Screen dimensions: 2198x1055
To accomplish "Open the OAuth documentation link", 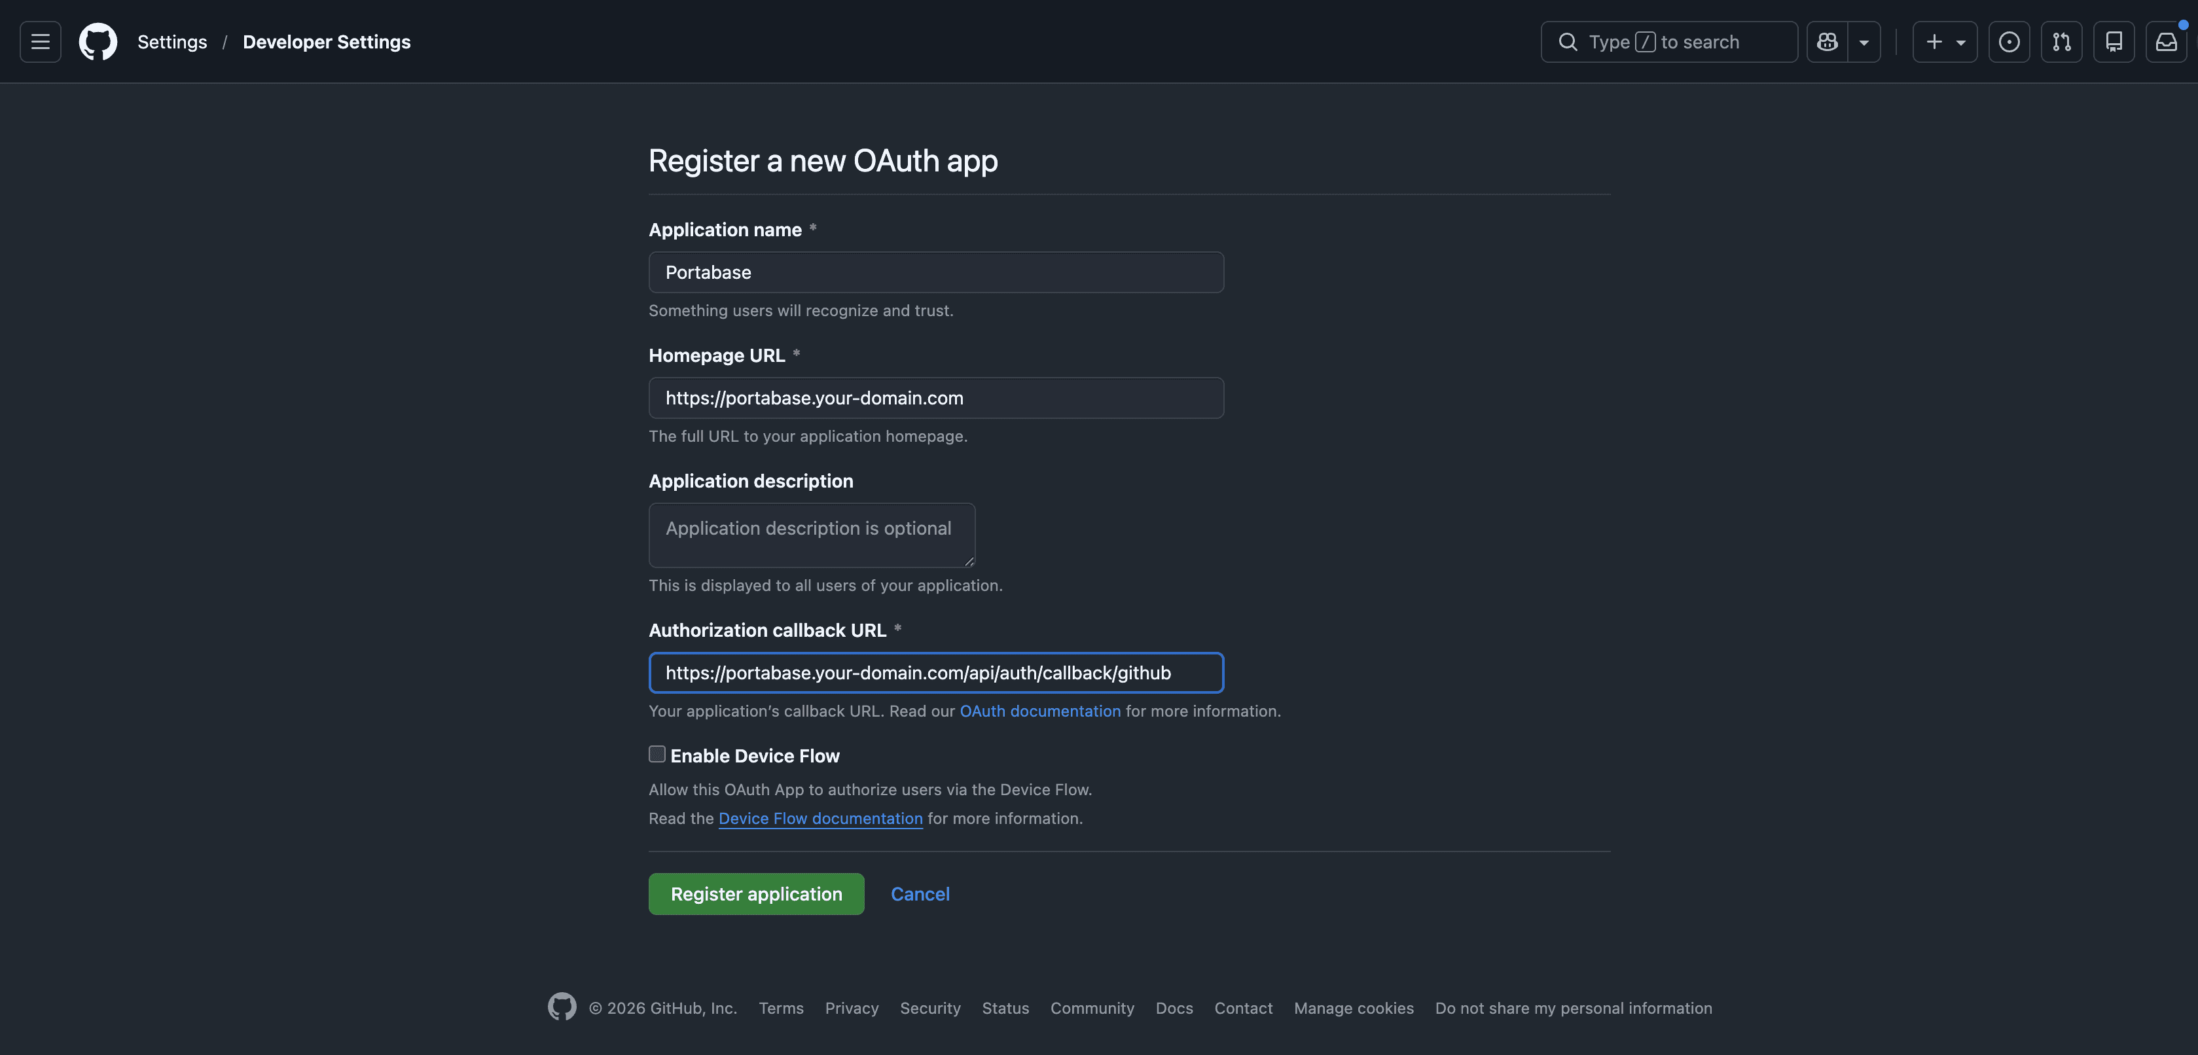I will pos(1040,711).
